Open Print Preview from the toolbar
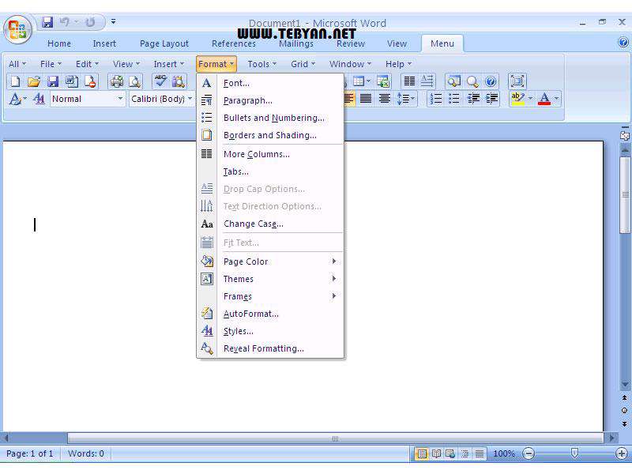This screenshot has height=474, width=632. coord(134,81)
